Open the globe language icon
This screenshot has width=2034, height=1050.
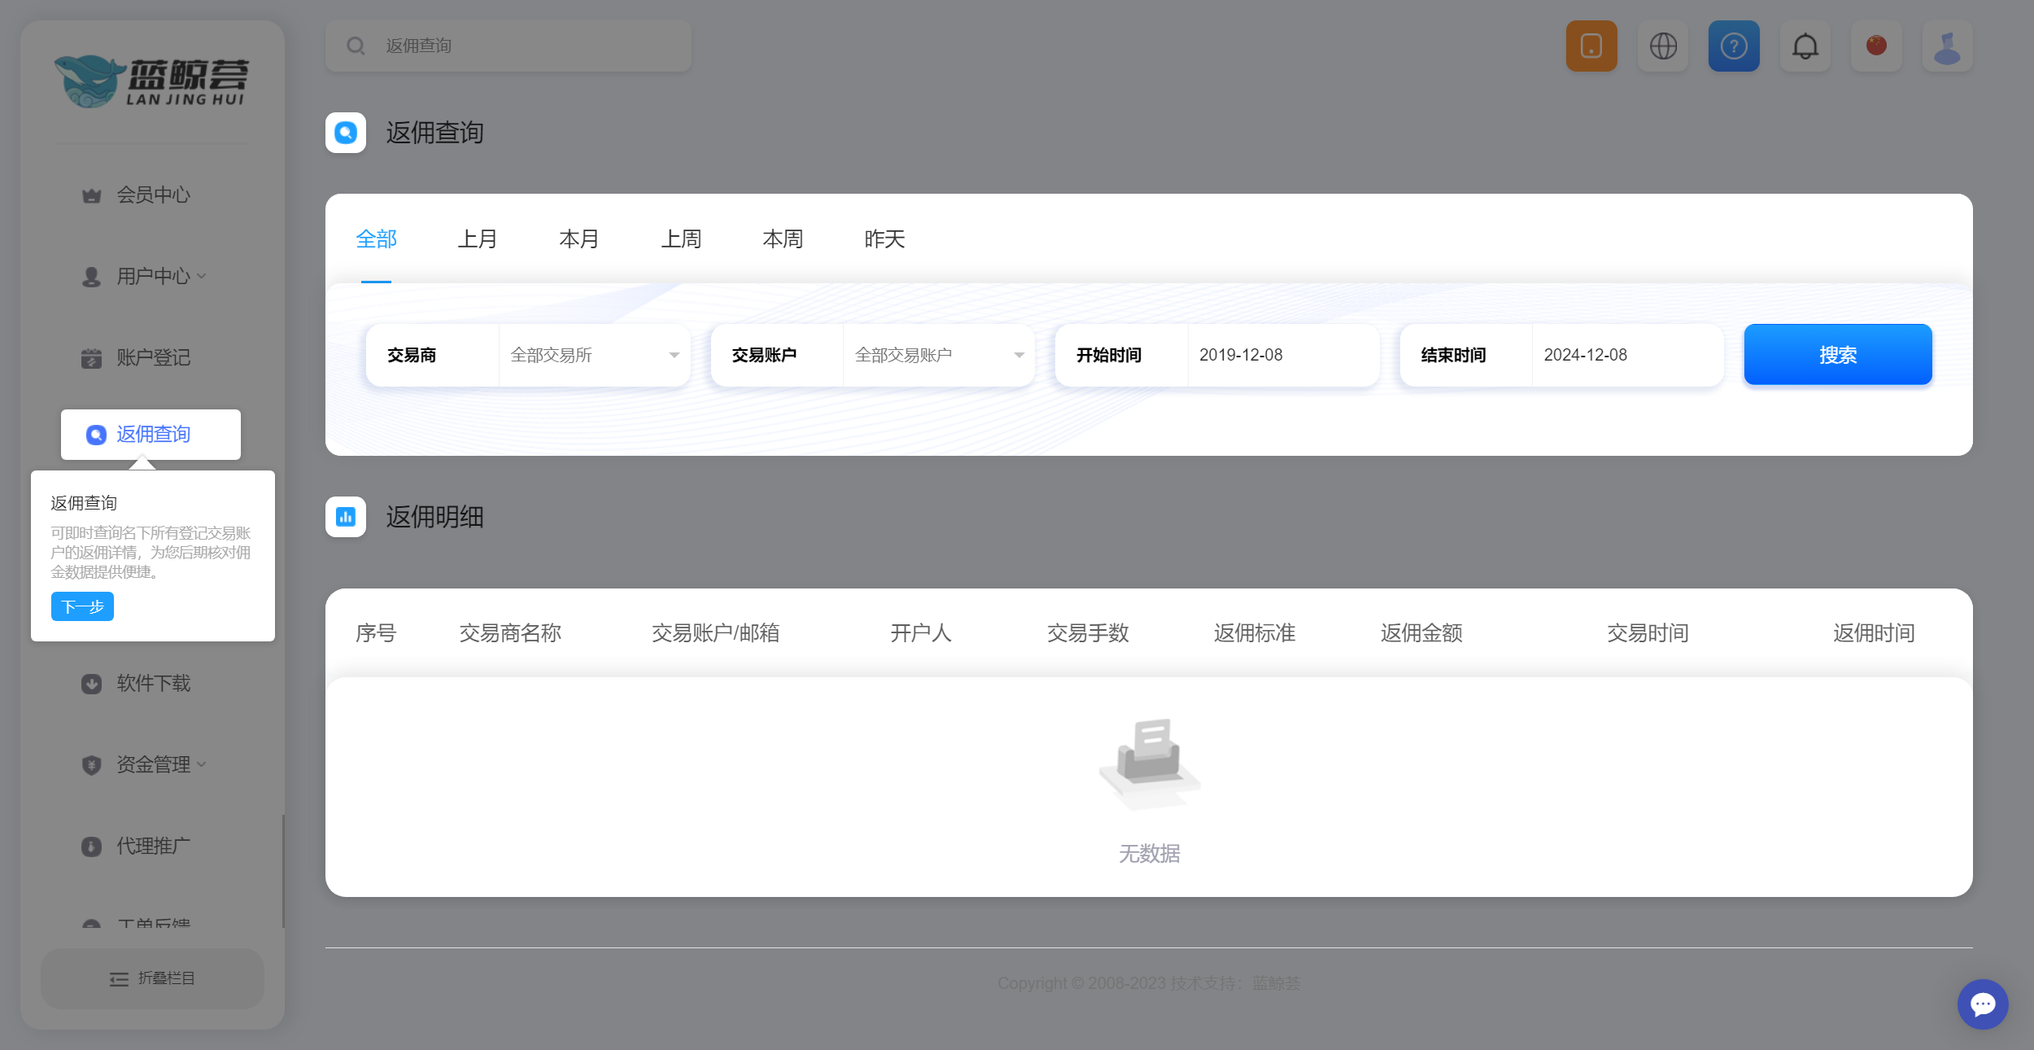[1663, 46]
